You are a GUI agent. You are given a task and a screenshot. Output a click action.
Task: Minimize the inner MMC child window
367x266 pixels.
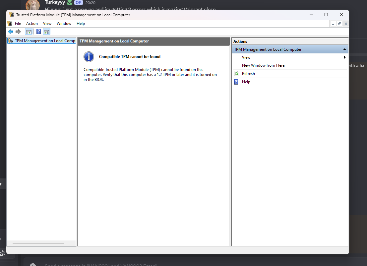(x=333, y=24)
